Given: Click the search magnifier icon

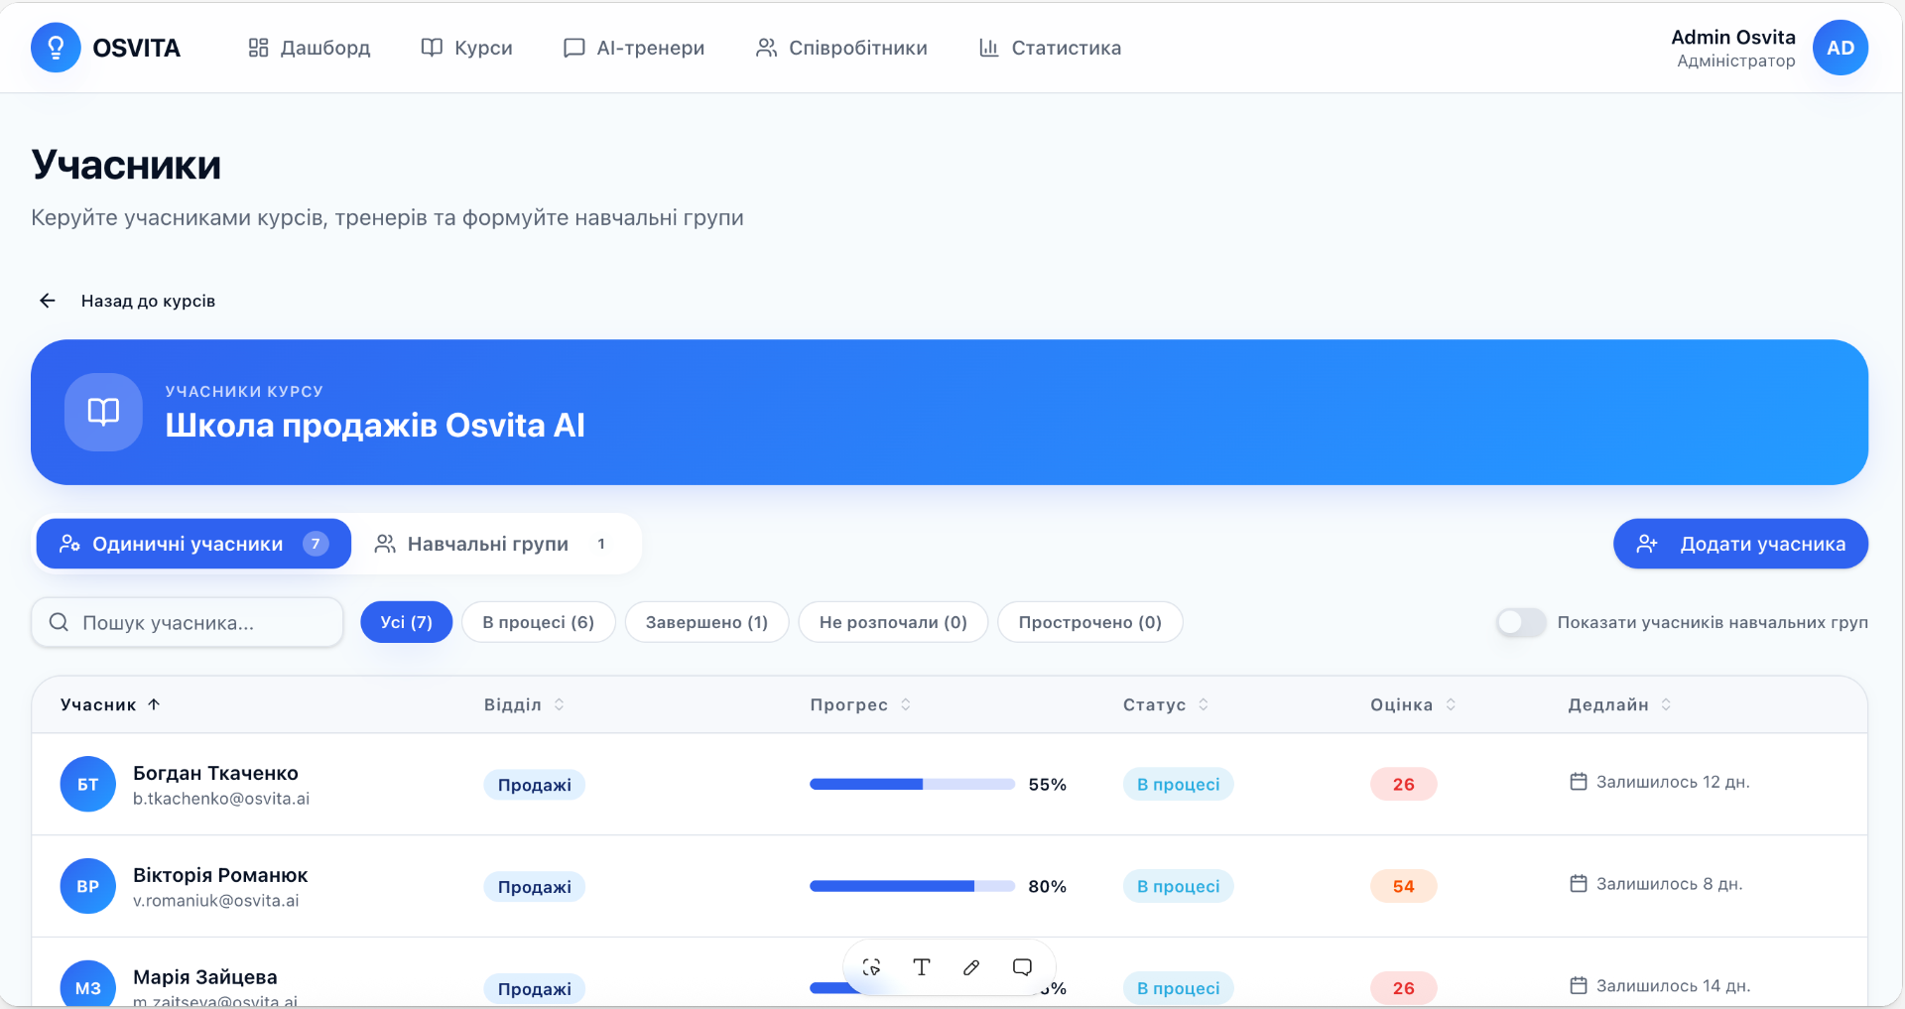Looking at the screenshot, I should point(59,622).
